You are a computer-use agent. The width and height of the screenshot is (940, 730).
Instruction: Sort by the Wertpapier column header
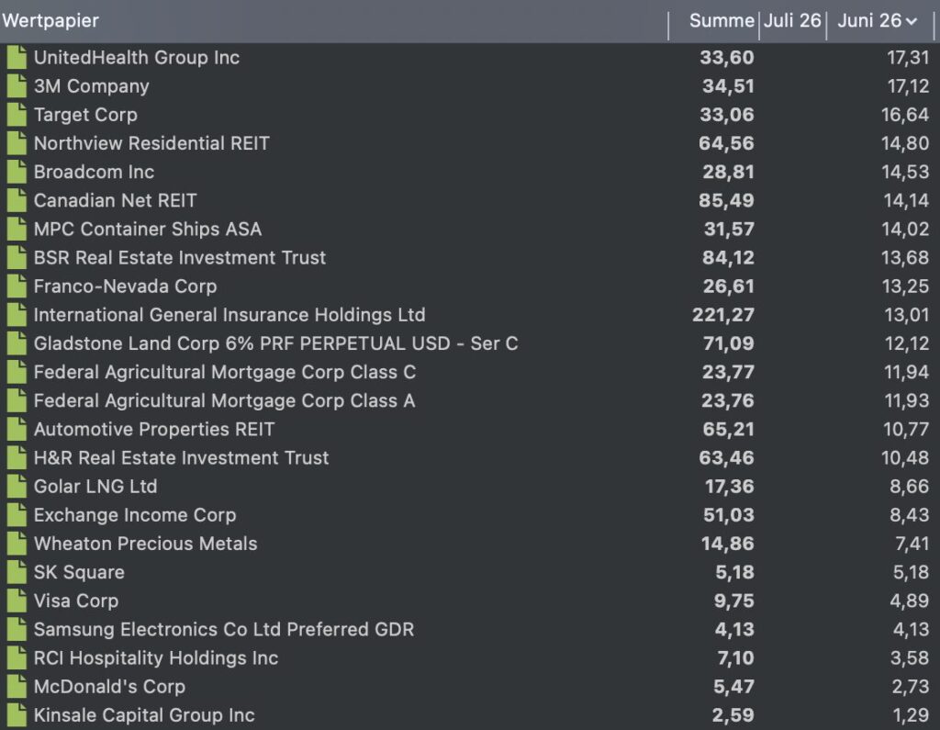point(50,21)
